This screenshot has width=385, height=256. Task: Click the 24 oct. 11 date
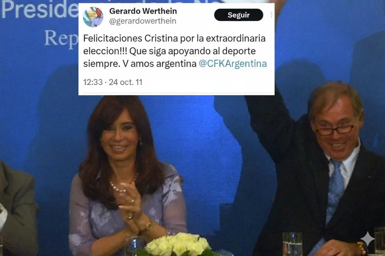pyautogui.click(x=125, y=82)
